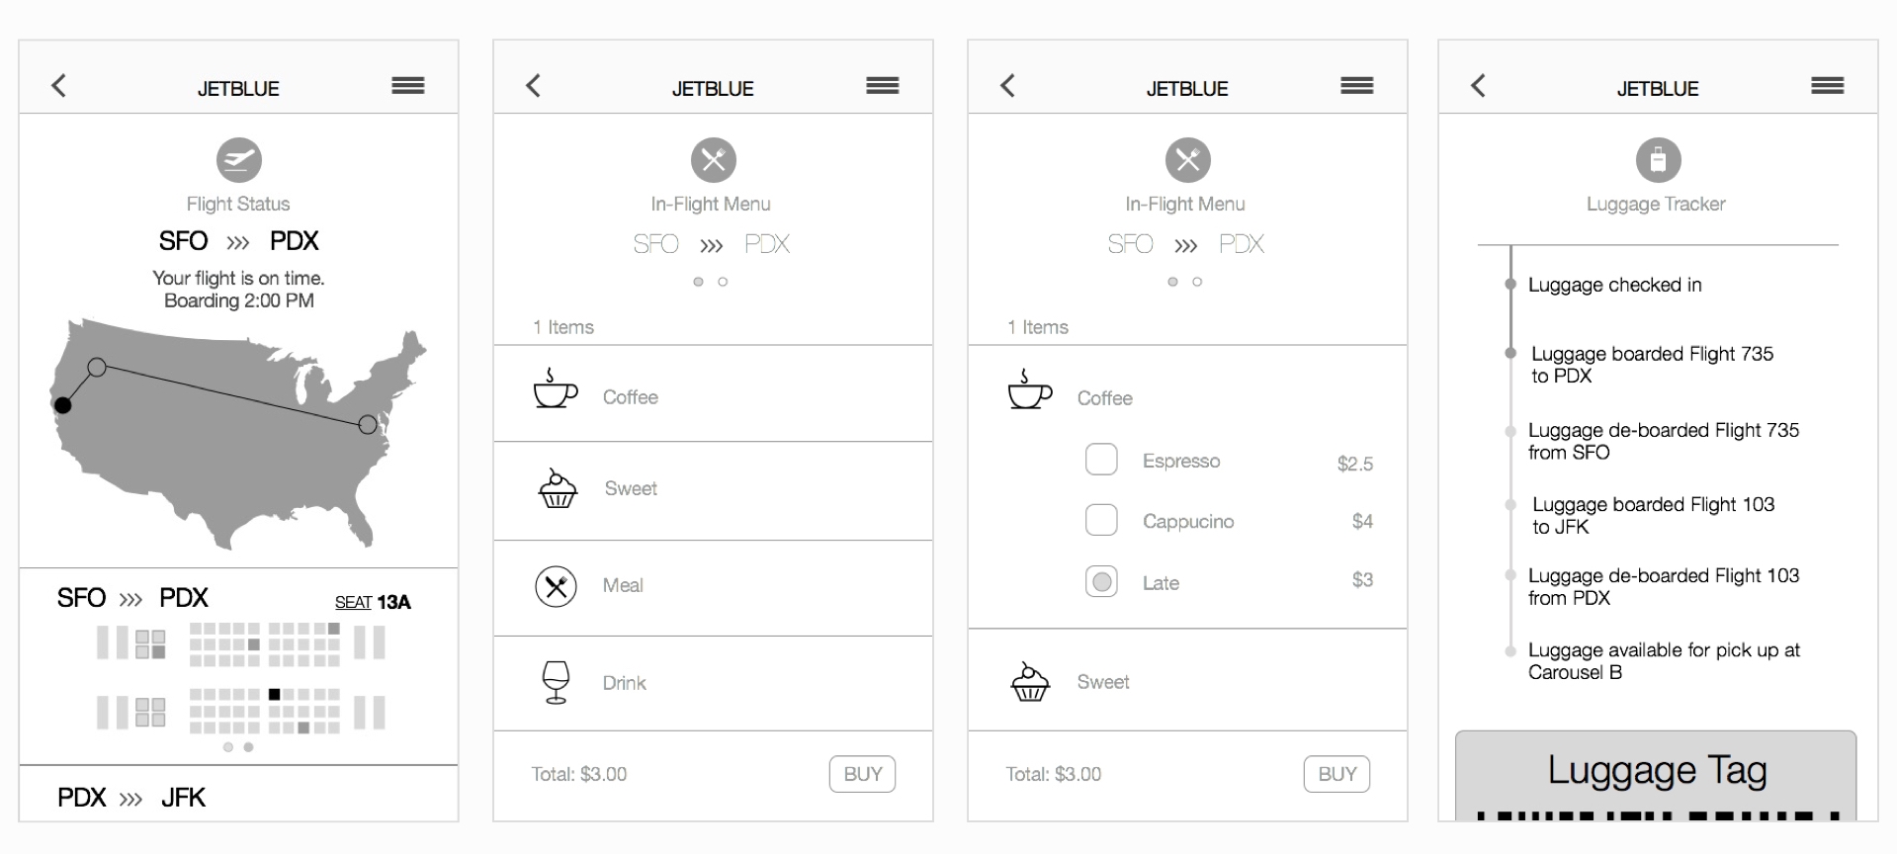Tap Late price $3

[1362, 579]
